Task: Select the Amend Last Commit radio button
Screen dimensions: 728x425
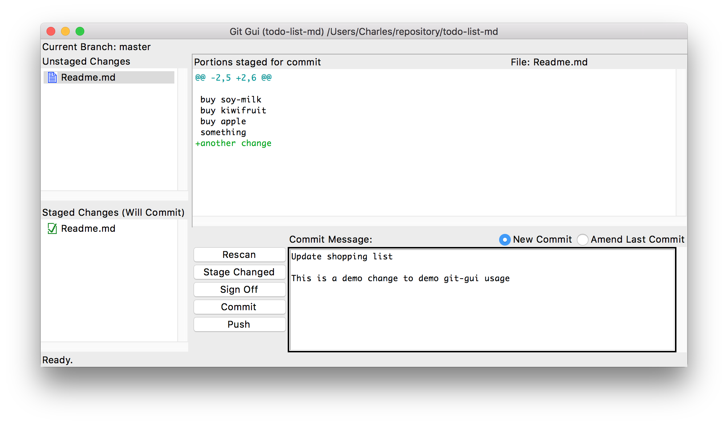Action: tap(582, 240)
